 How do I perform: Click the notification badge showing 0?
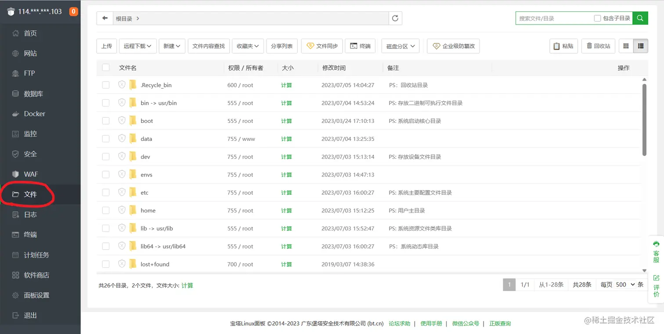[74, 11]
